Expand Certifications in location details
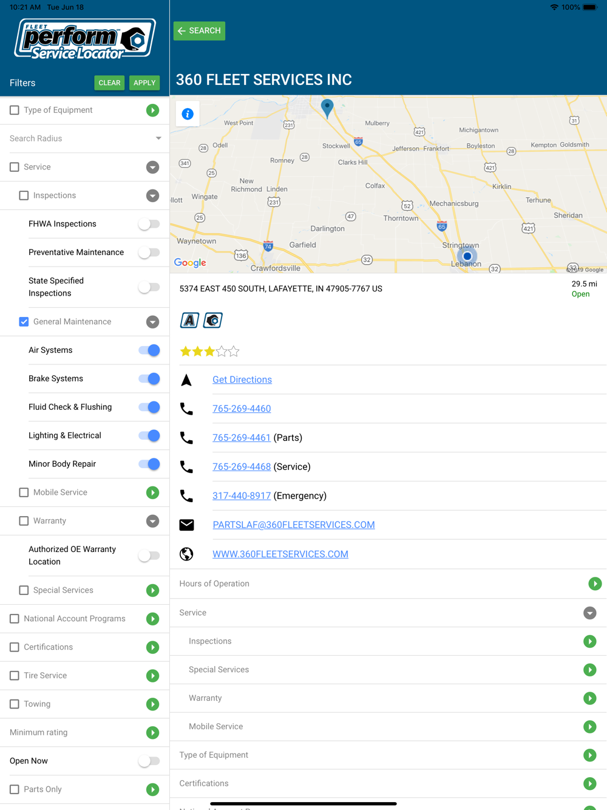Viewport: 607px width, 810px height. pyautogui.click(x=590, y=784)
